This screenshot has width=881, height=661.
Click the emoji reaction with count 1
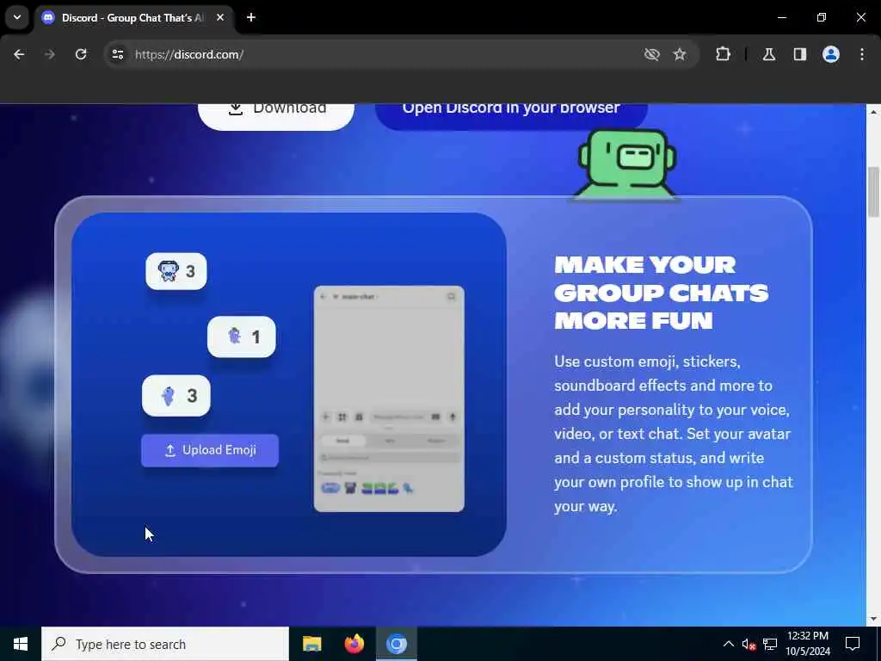pos(242,337)
